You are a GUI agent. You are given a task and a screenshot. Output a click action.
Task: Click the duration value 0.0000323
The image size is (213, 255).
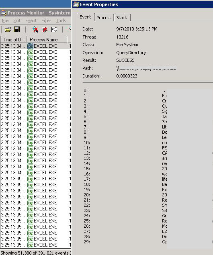127,76
